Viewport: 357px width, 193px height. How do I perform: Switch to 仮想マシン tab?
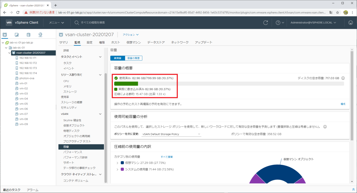pos(134,42)
